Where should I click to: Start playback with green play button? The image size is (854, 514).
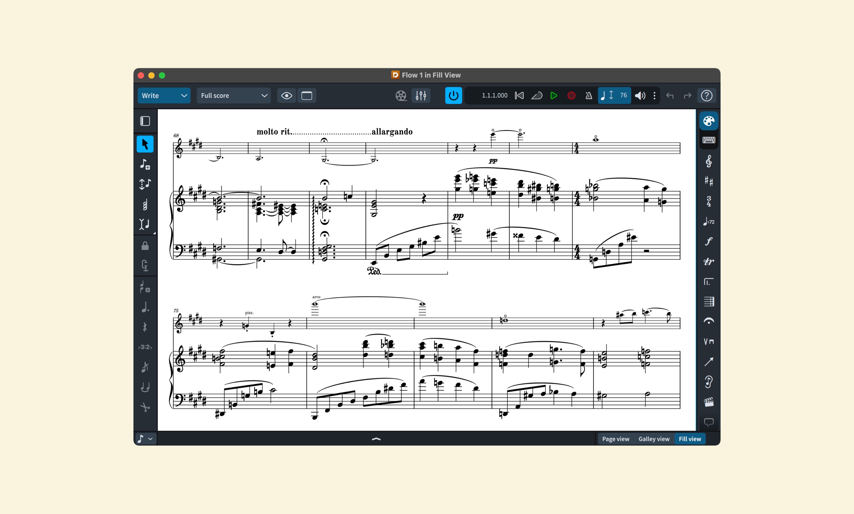click(554, 96)
